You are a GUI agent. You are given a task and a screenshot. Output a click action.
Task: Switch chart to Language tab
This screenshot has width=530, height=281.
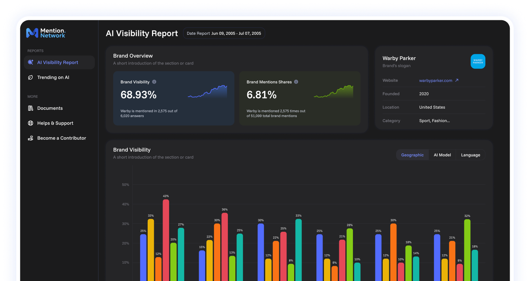click(471, 155)
